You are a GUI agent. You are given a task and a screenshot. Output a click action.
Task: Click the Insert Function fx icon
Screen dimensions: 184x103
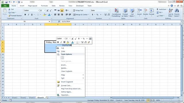59,21
